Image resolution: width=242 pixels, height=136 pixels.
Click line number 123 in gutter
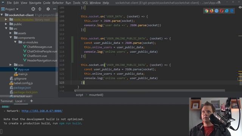click(62, 82)
